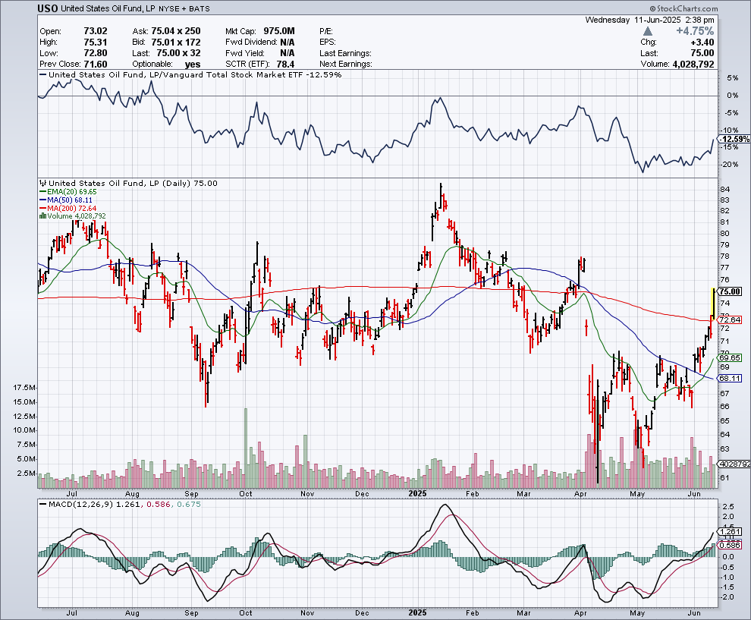The height and width of the screenshot is (620, 751).
Task: Click the Chg value +3.40
Action: click(x=702, y=42)
